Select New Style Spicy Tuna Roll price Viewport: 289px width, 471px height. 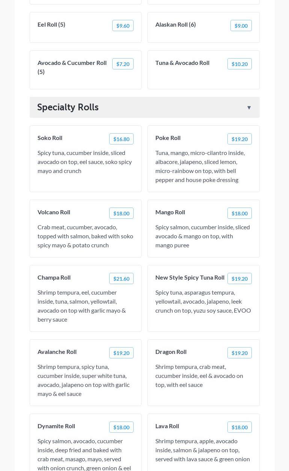239,278
